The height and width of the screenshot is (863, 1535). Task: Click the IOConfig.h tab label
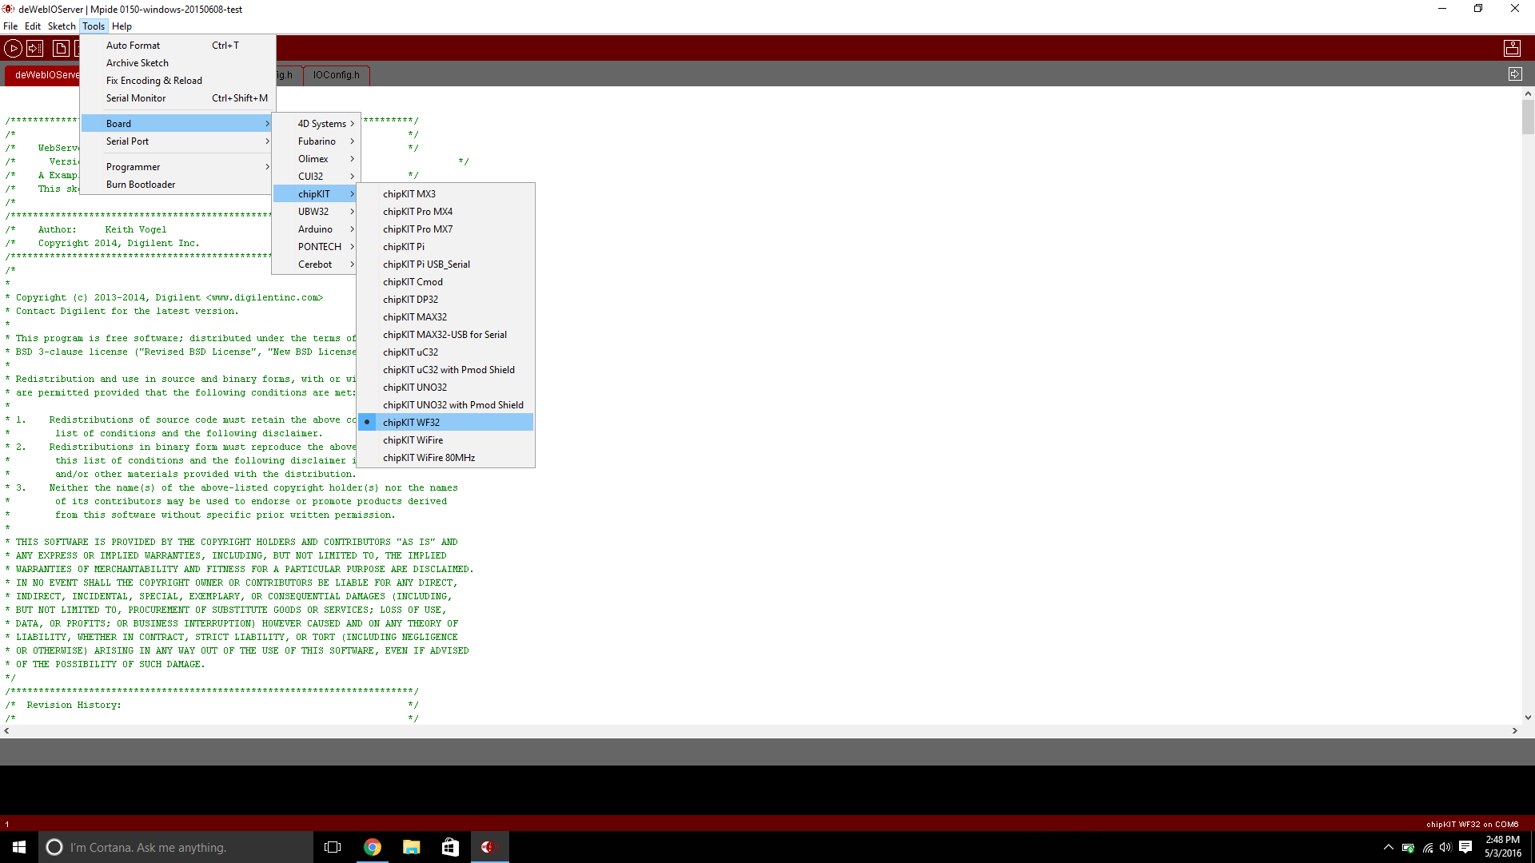[x=335, y=74]
